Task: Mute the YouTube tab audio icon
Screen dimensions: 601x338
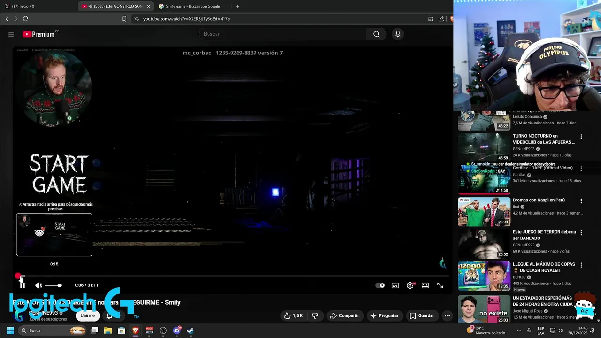Action: coord(90,6)
